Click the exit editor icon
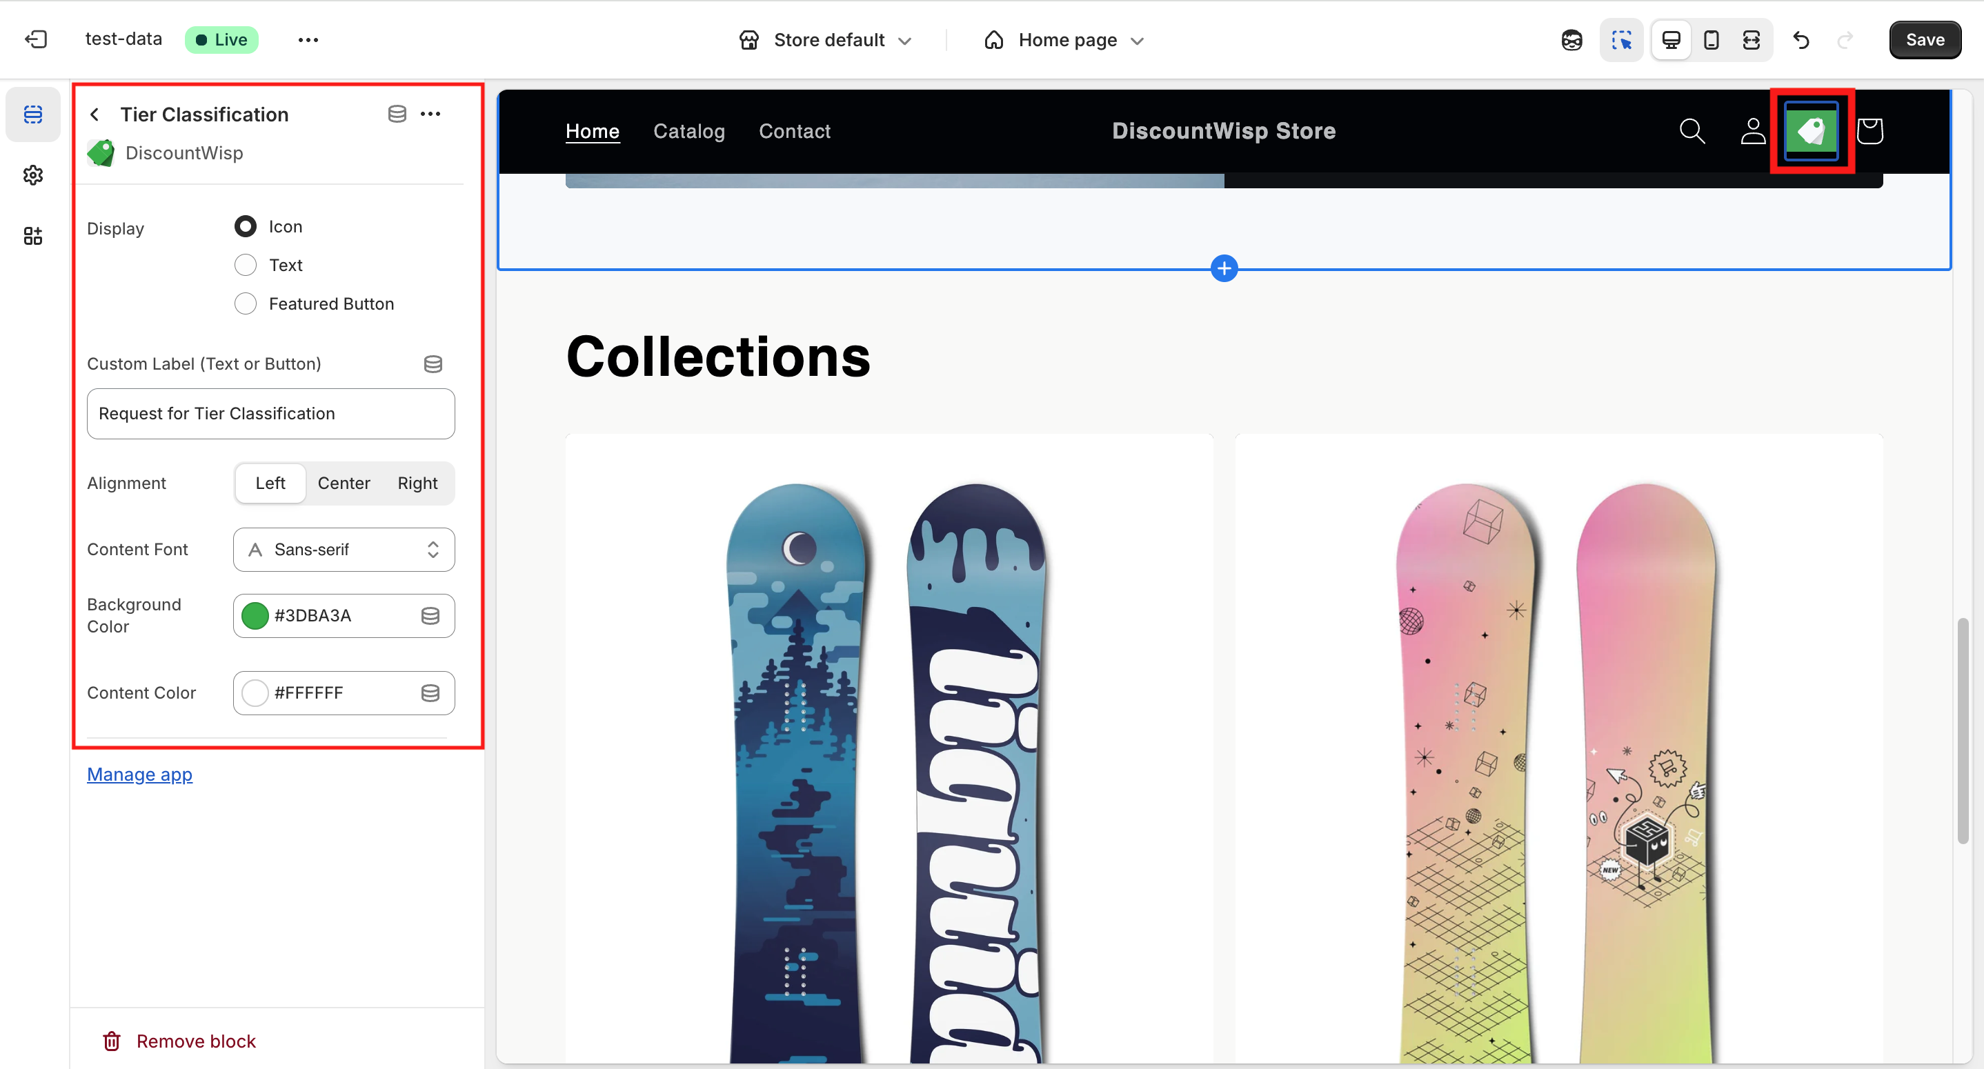This screenshot has width=1984, height=1069. [36, 39]
